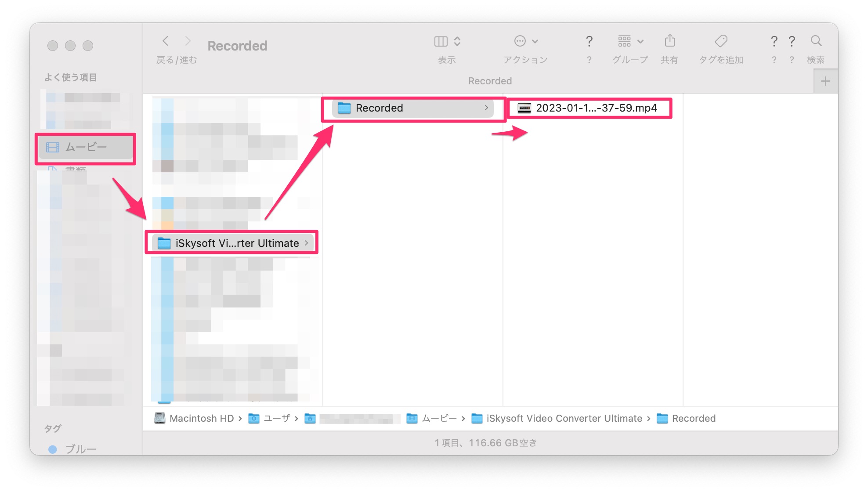868x492 pixels.
Task: Click the mp4 video file icon
Action: tap(524, 108)
